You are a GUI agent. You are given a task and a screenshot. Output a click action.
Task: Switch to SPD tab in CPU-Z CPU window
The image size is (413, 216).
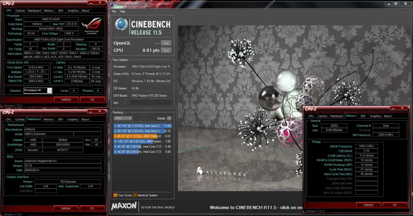coord(61,11)
